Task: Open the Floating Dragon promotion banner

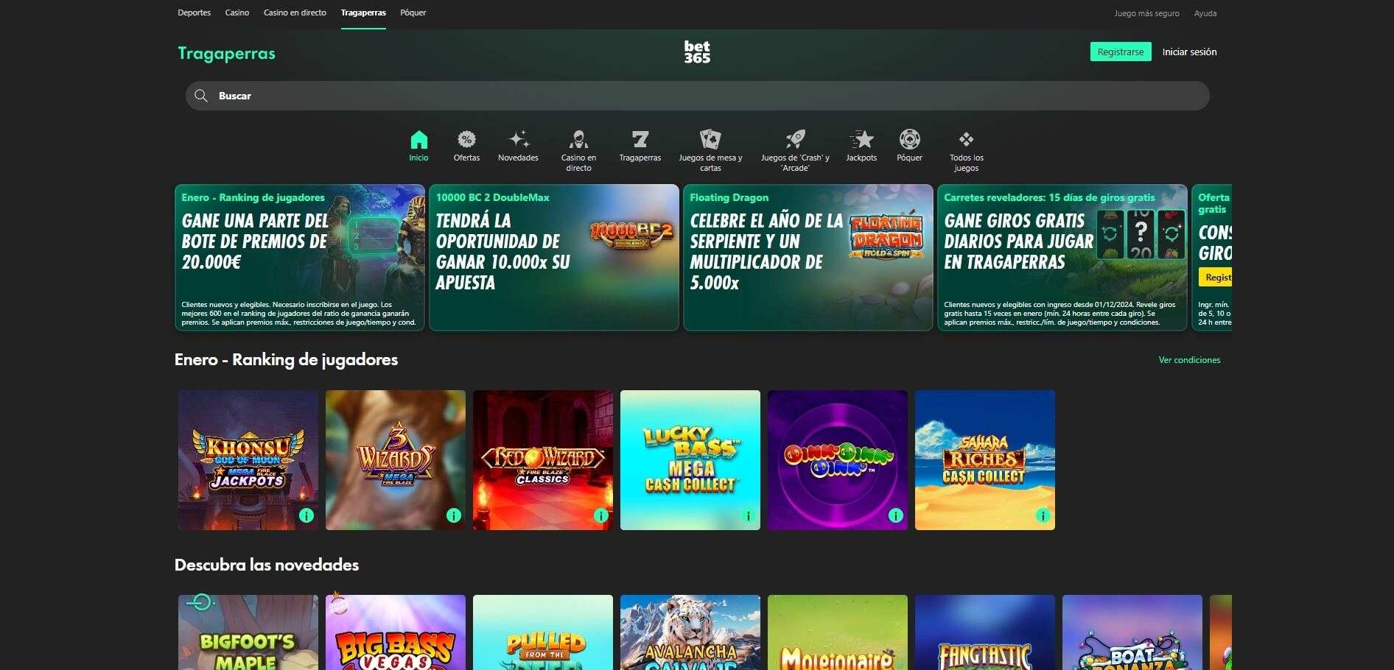Action: click(808, 258)
